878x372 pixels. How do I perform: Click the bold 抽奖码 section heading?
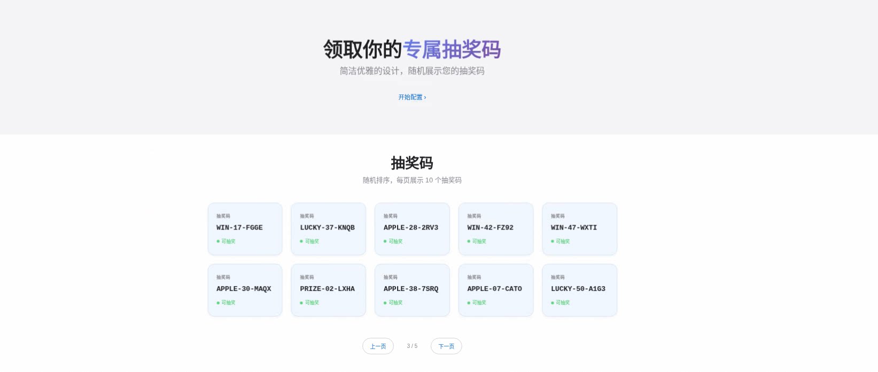click(411, 163)
